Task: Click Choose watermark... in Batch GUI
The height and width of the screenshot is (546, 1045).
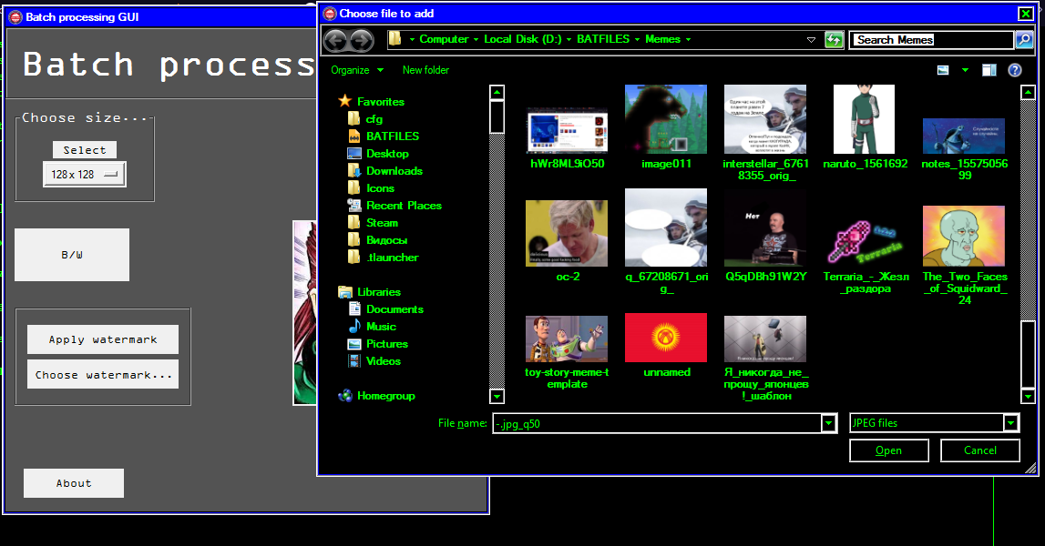Action: coord(103,375)
